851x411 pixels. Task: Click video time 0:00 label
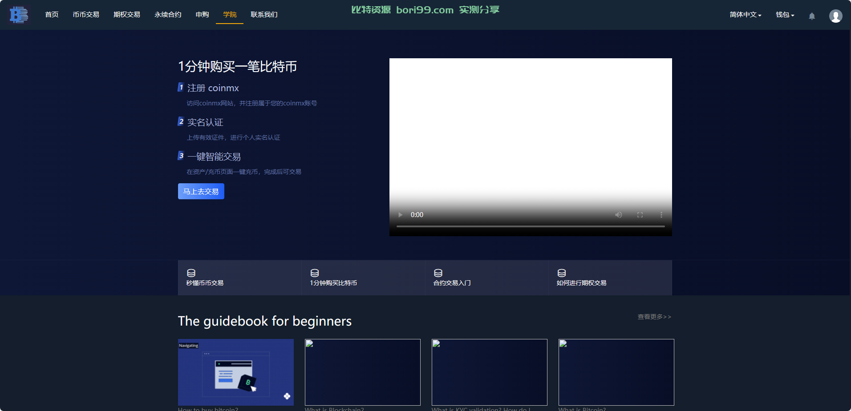tap(417, 215)
